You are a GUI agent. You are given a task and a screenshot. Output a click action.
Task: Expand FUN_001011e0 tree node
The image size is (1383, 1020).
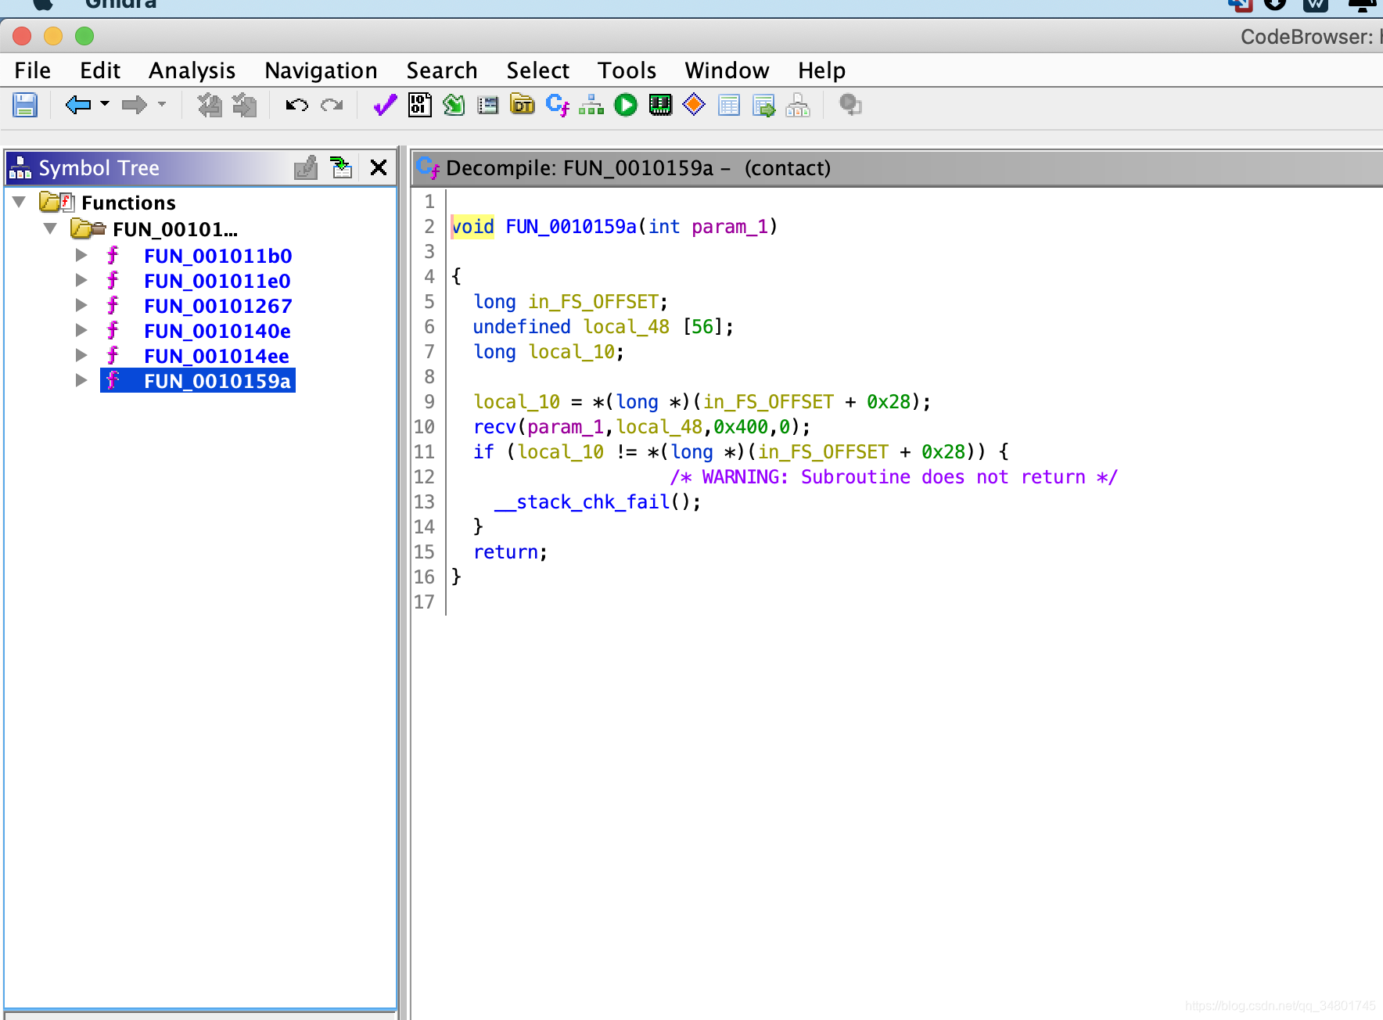point(81,280)
